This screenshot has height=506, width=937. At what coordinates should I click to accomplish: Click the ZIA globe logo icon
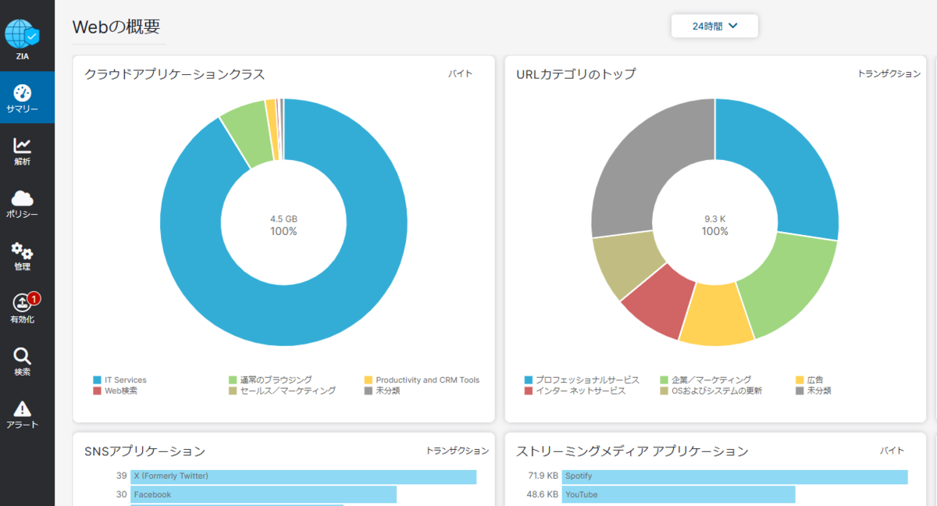point(22,34)
